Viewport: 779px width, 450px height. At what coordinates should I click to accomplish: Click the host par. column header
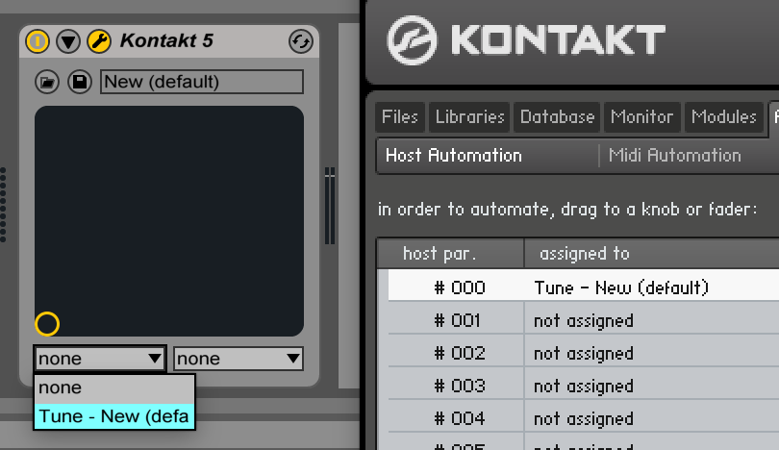tap(451, 253)
